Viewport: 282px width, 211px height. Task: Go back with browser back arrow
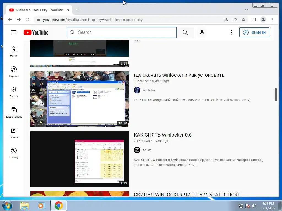[10, 20]
